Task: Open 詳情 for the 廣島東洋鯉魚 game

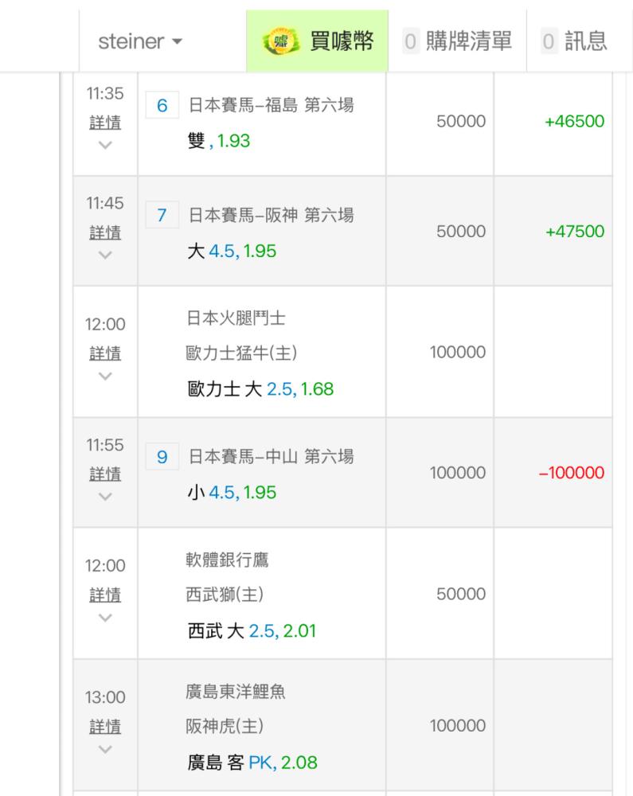Action: (105, 725)
